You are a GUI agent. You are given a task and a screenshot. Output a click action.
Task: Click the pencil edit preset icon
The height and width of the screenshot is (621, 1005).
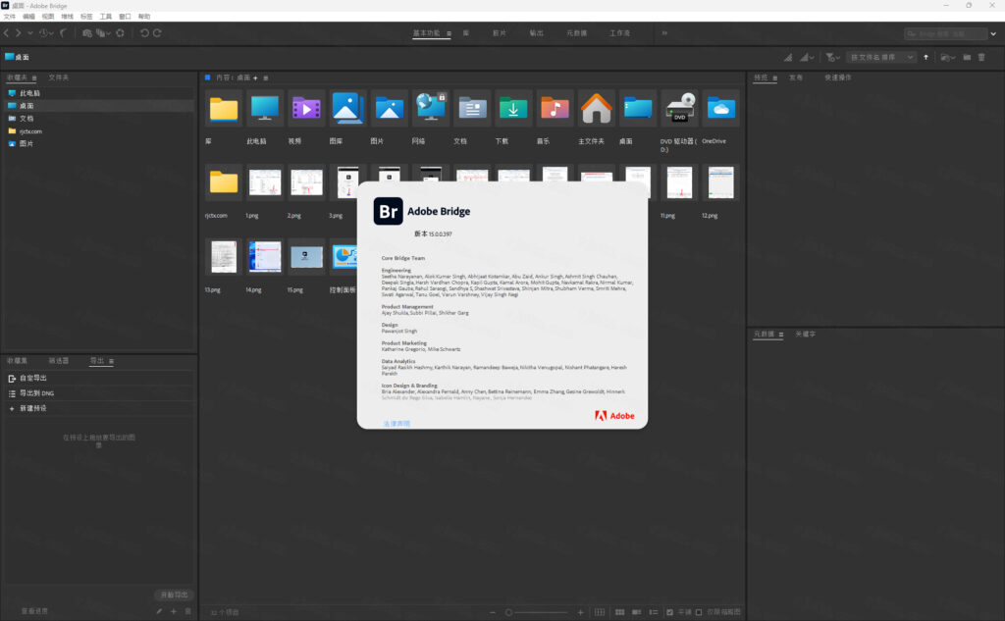point(159,611)
